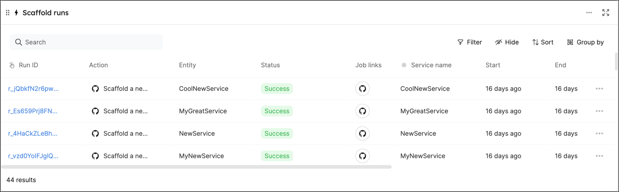Open the Group by menu

(x=585, y=42)
